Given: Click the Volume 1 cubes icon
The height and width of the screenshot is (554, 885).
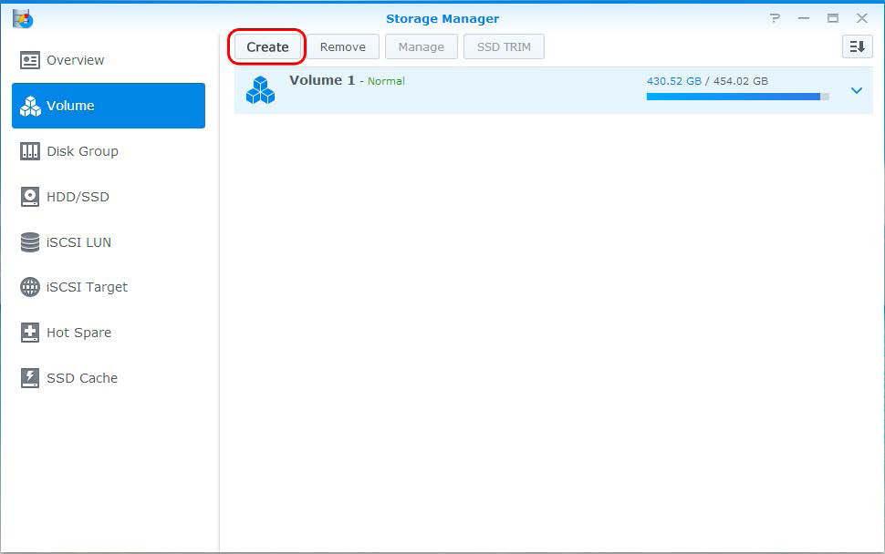Looking at the screenshot, I should [x=260, y=90].
